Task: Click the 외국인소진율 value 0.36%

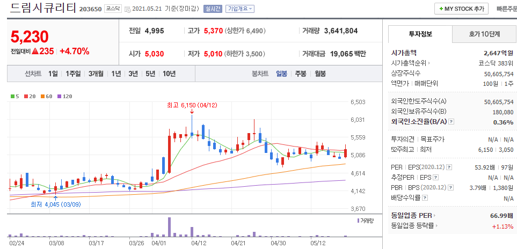Action: (x=503, y=122)
